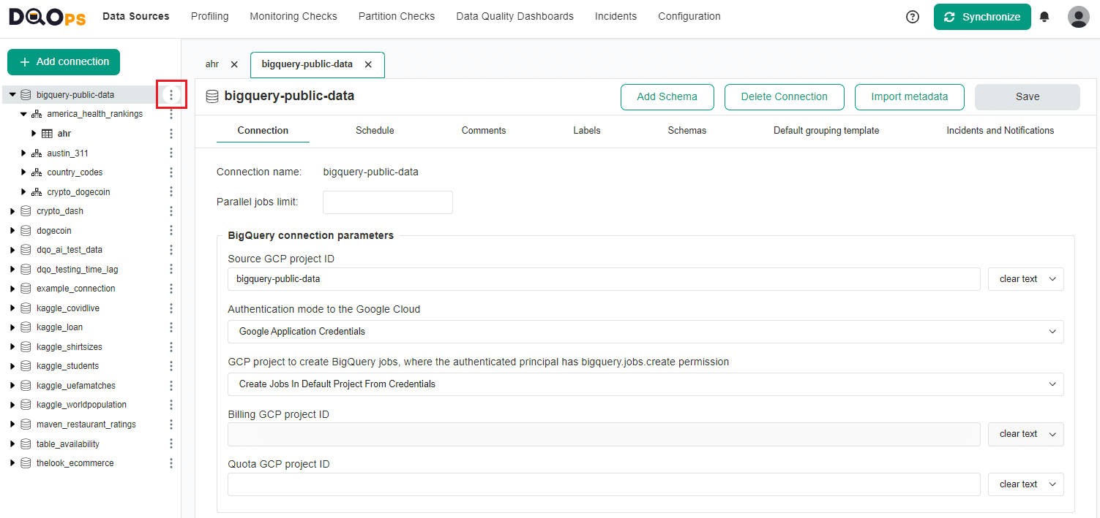The width and height of the screenshot is (1100, 518).
Task: Switch to the Labels tab
Action: [x=587, y=131]
